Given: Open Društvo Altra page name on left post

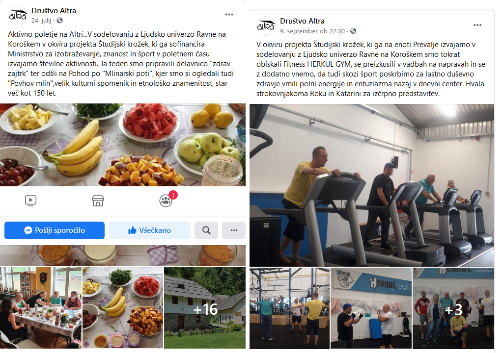Looking at the screenshot, I should point(54,11).
